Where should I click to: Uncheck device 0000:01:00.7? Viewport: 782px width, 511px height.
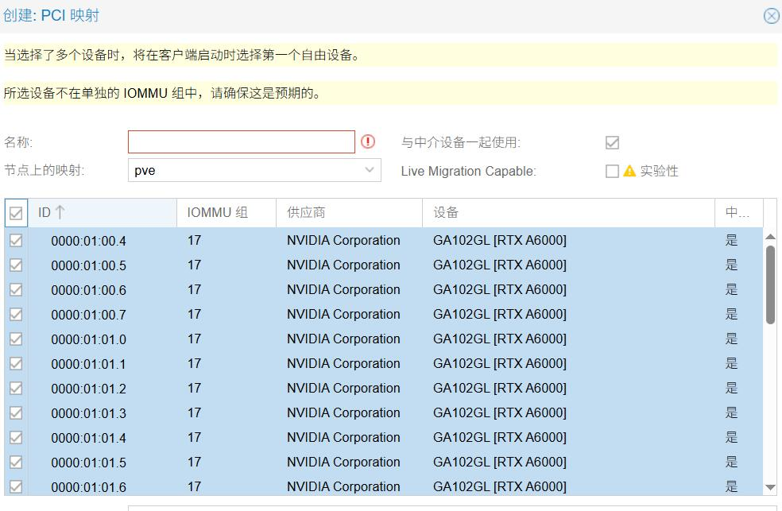[x=16, y=314]
